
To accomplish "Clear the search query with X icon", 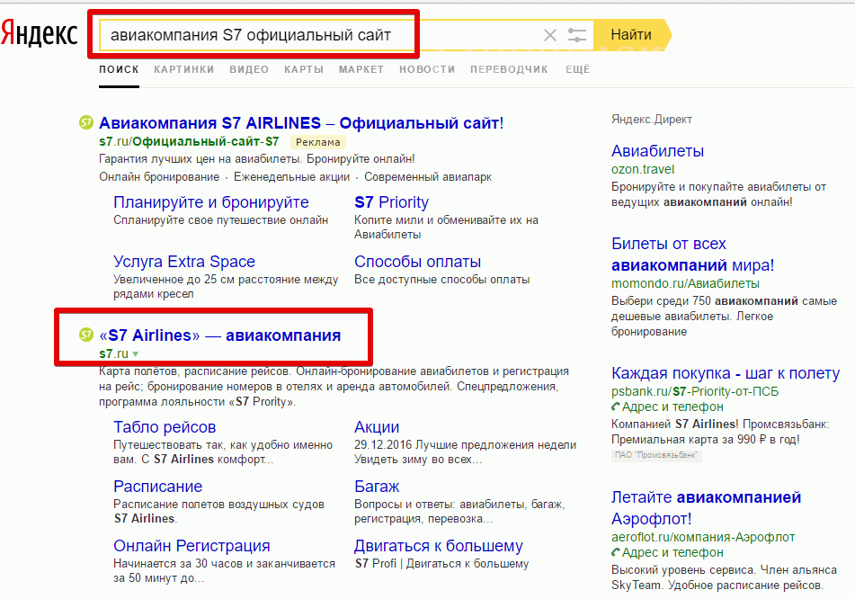I will pos(550,35).
